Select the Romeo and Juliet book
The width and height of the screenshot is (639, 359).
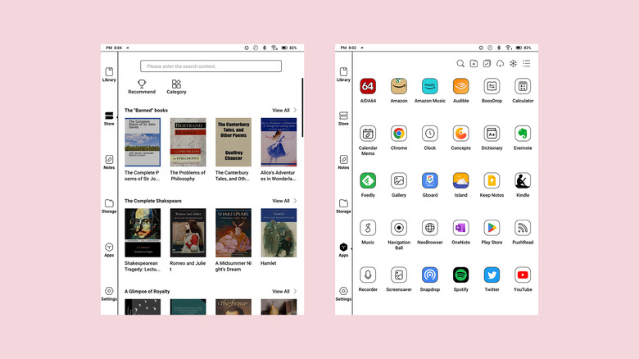tap(188, 233)
